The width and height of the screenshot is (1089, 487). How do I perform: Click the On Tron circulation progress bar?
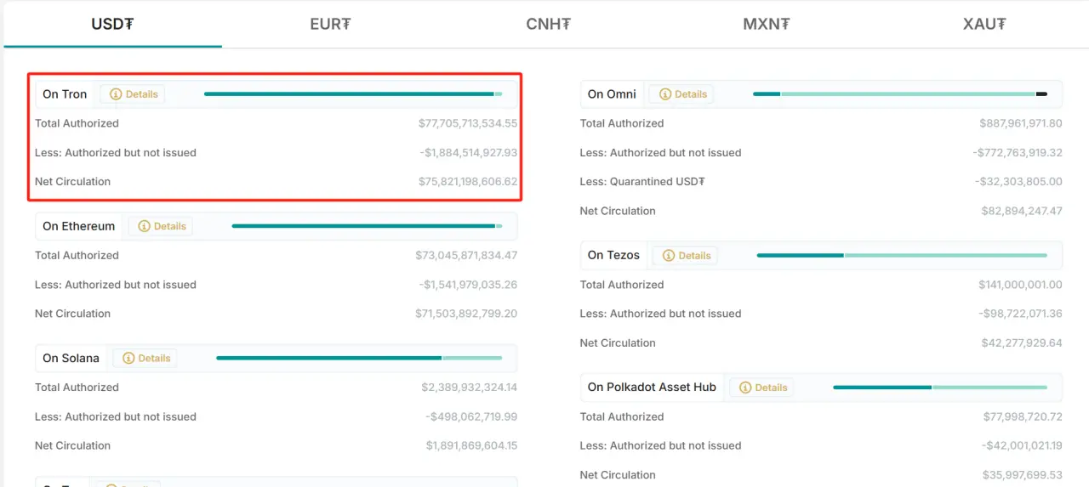pos(353,94)
